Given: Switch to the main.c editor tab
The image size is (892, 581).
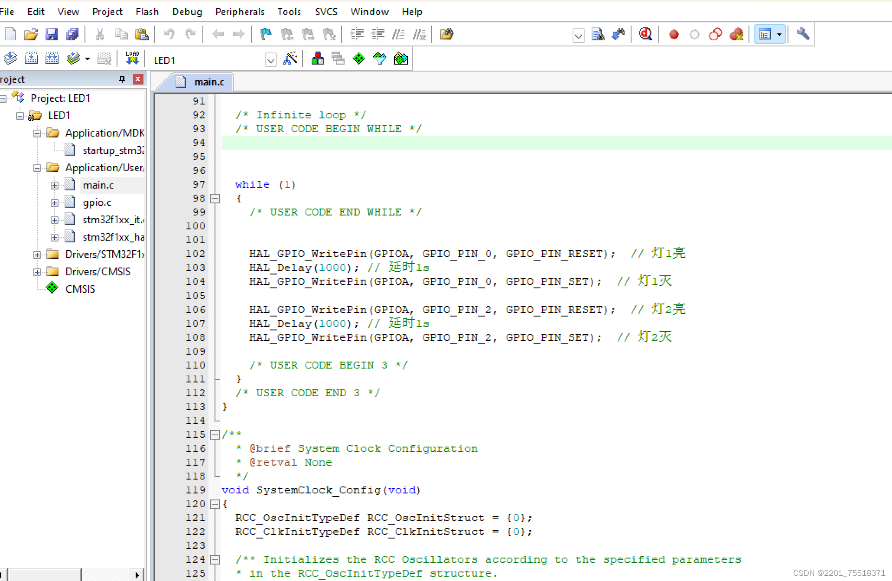Looking at the screenshot, I should click(x=208, y=82).
